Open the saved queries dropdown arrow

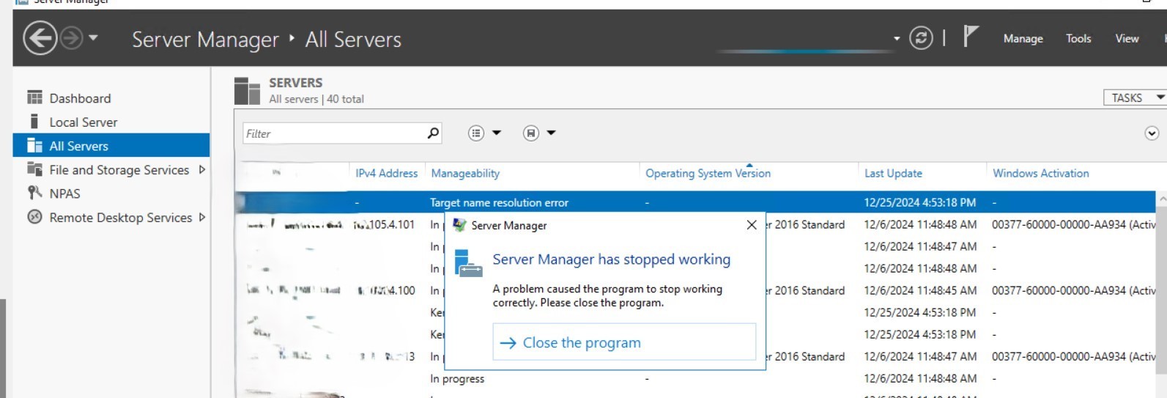pyautogui.click(x=552, y=133)
